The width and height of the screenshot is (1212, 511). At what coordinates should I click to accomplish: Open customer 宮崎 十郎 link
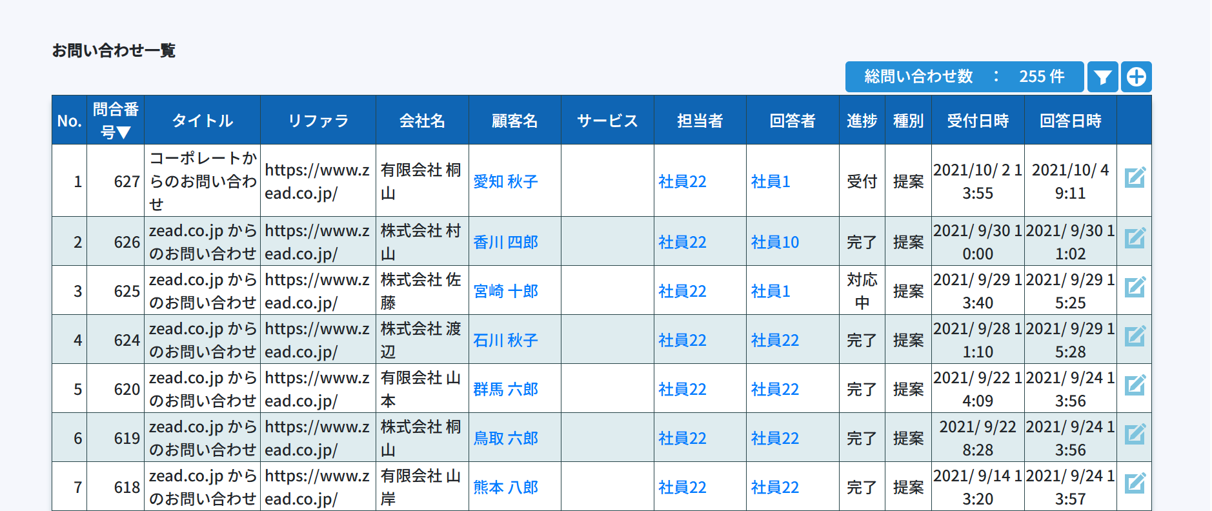click(x=505, y=292)
